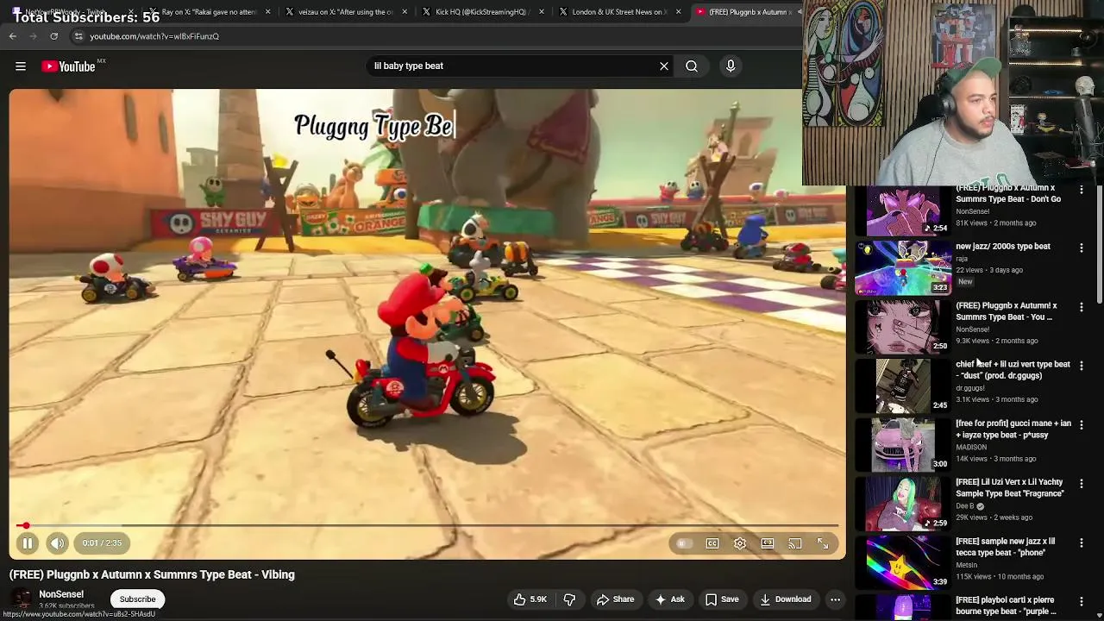Save the video to a playlist
This screenshot has width=1104, height=621.
pos(723,599)
